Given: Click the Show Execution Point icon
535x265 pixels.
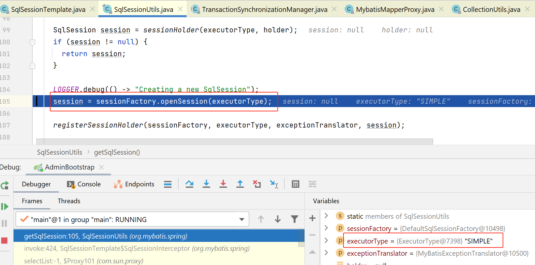Looking at the screenshot, I should (x=168, y=184).
